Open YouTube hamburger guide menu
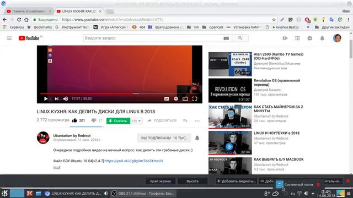 9,38
